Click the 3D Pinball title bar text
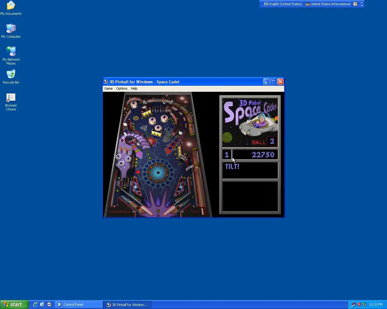 pyautogui.click(x=144, y=82)
